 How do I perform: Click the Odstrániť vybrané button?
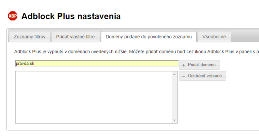pyautogui.click(x=203, y=76)
